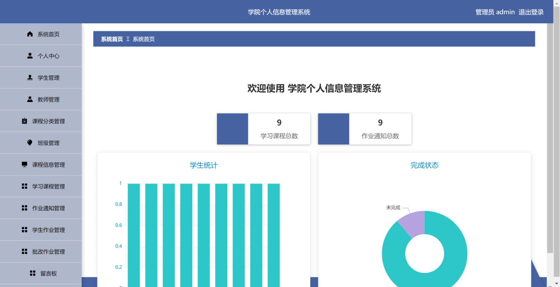The width and height of the screenshot is (560, 287).
Task: Click the grid icon beside 留言板
Action: [33, 273]
